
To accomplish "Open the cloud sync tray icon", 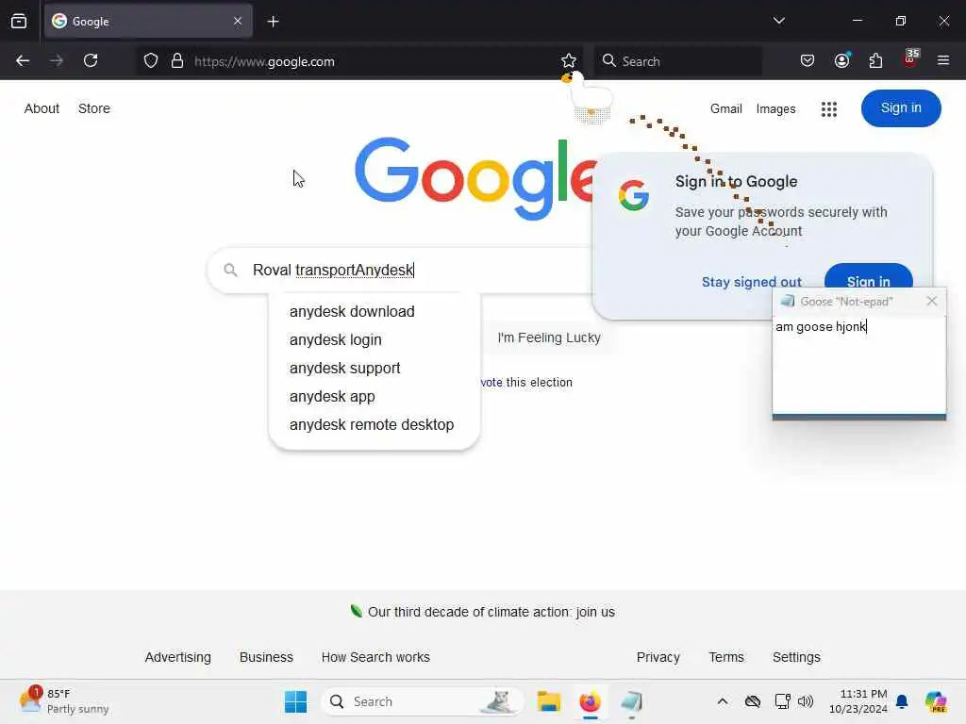I will tap(752, 701).
